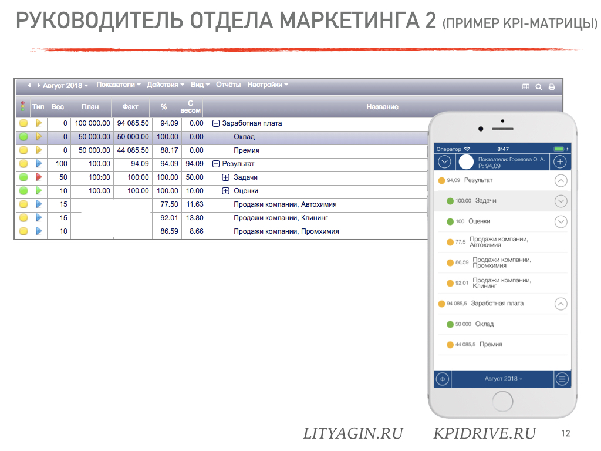Click green status circle in Оклад row
The width and height of the screenshot is (601, 451).
(23, 136)
